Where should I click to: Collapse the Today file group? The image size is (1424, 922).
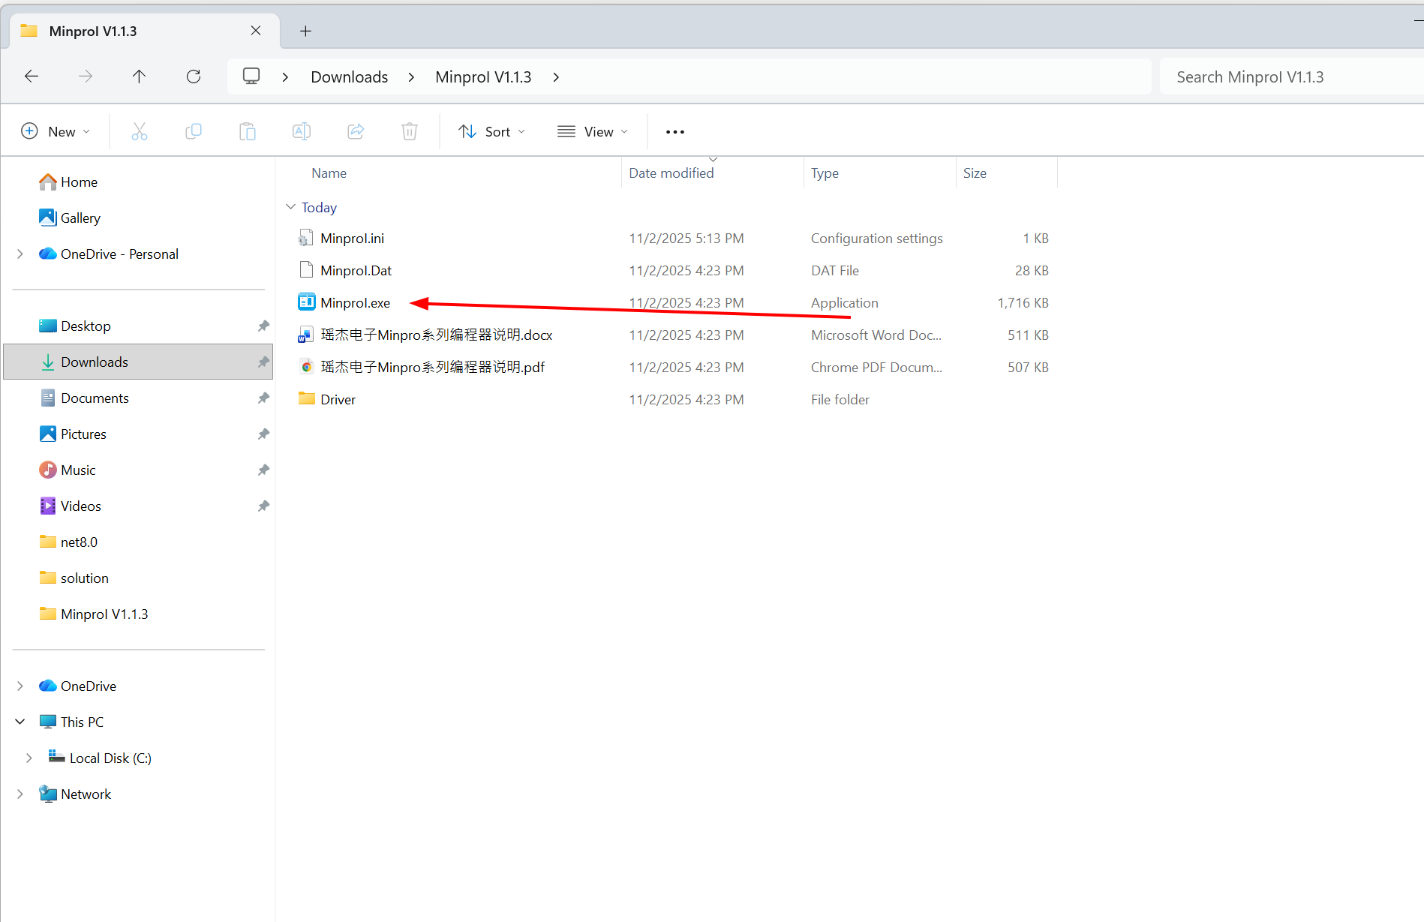[291, 207]
